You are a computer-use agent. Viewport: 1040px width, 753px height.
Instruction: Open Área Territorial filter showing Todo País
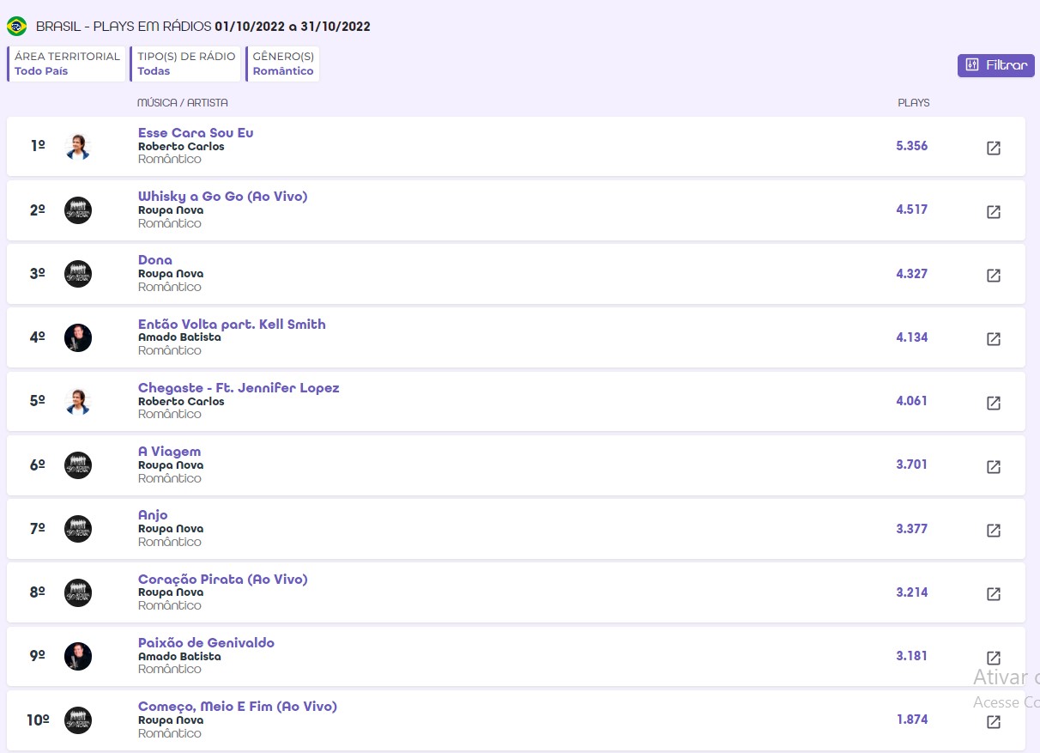pyautogui.click(x=67, y=64)
